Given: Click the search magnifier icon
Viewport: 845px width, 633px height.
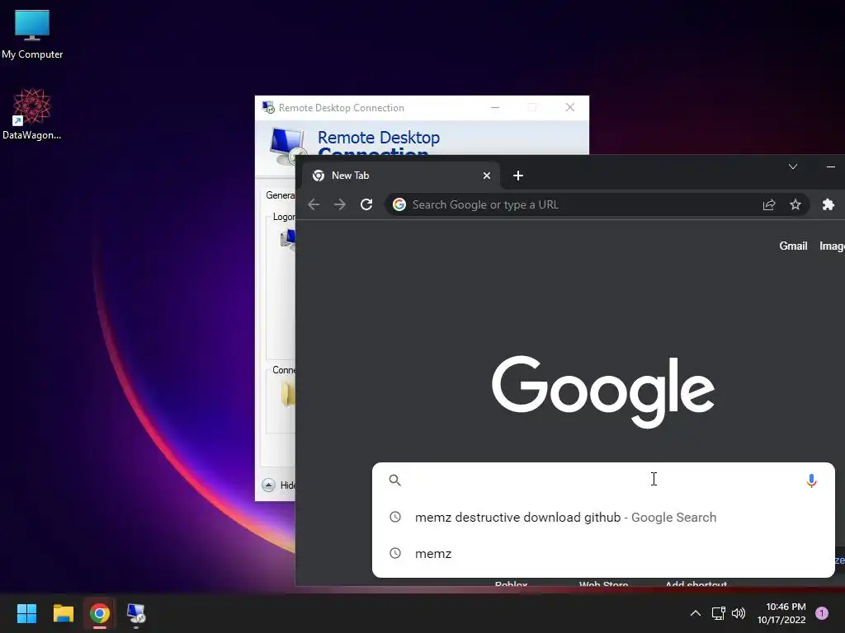Looking at the screenshot, I should pyautogui.click(x=395, y=481).
